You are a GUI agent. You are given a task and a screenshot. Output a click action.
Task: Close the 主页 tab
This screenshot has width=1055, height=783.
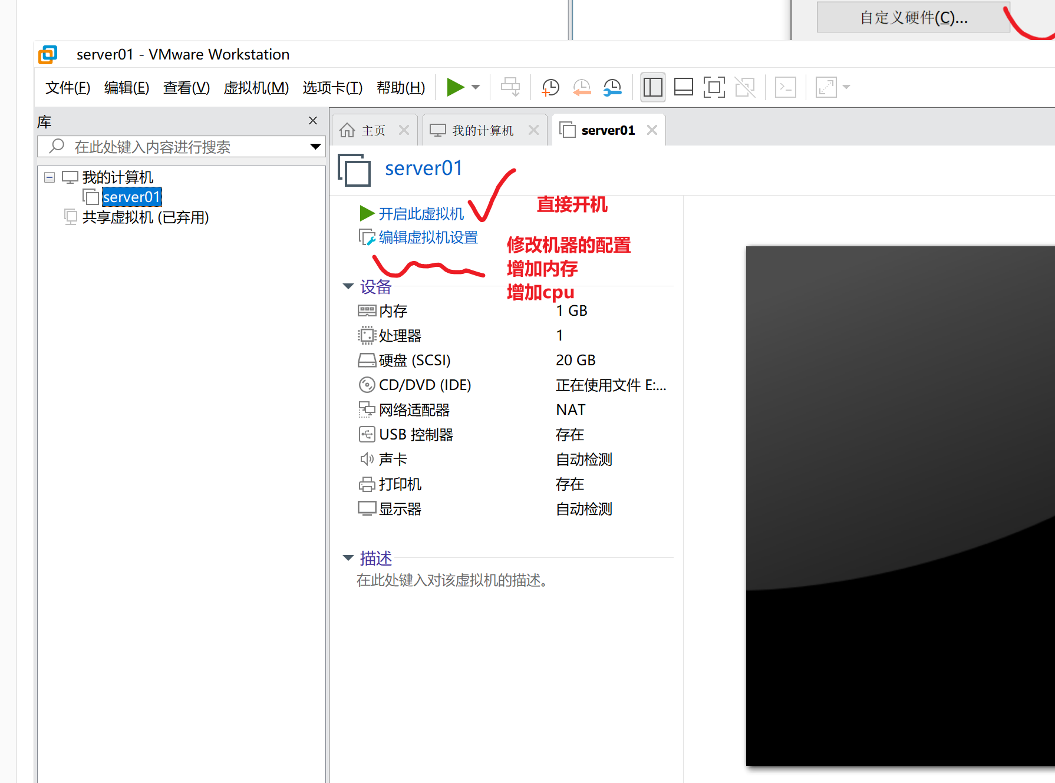tap(404, 130)
